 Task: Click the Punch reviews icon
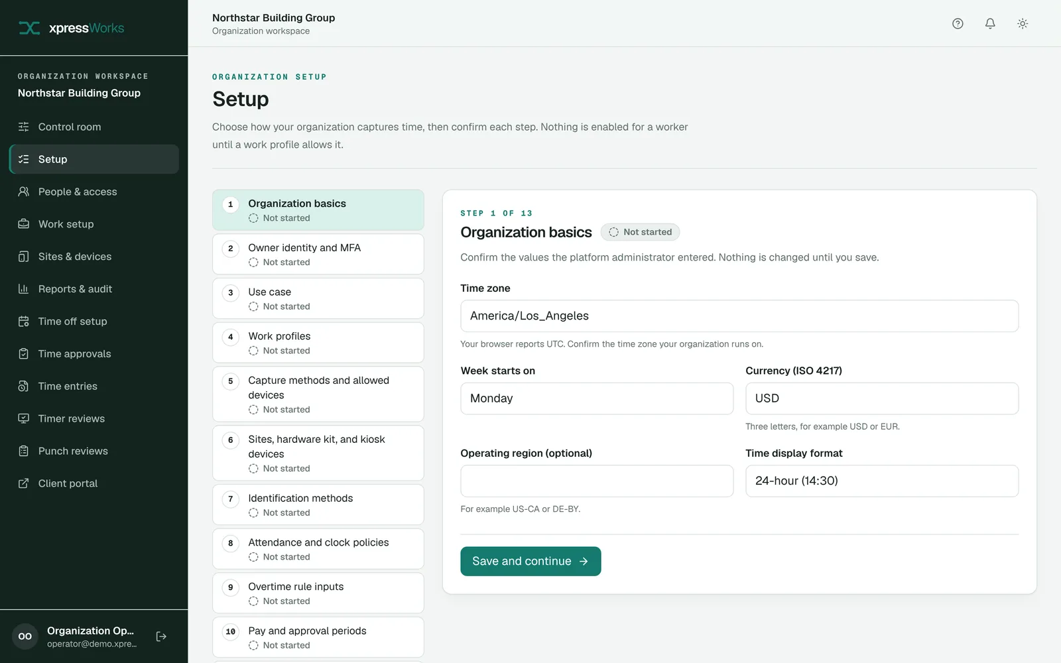[x=24, y=451]
